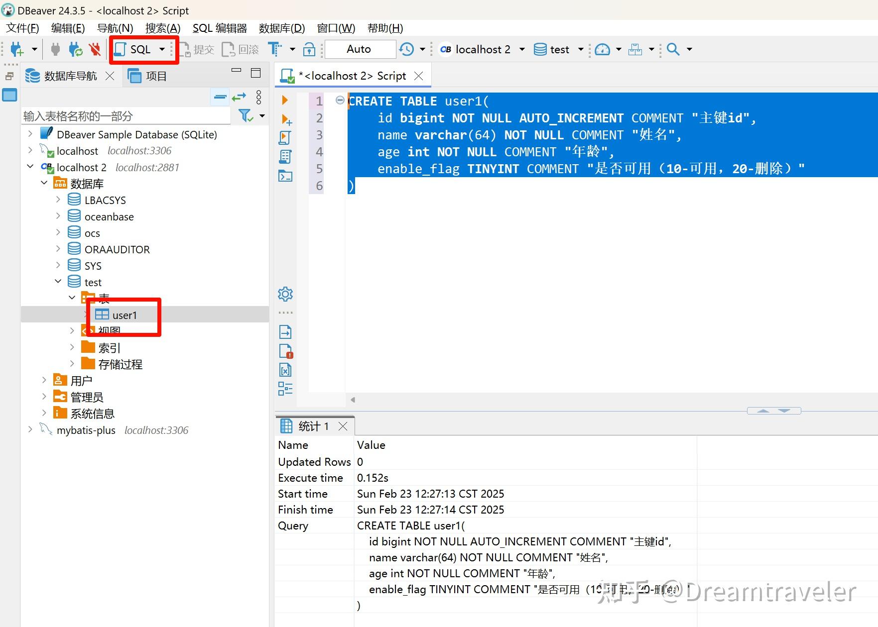Select the disconnect (red plug) toolbar icon
Image resolution: width=878 pixels, height=627 pixels.
pos(94,49)
